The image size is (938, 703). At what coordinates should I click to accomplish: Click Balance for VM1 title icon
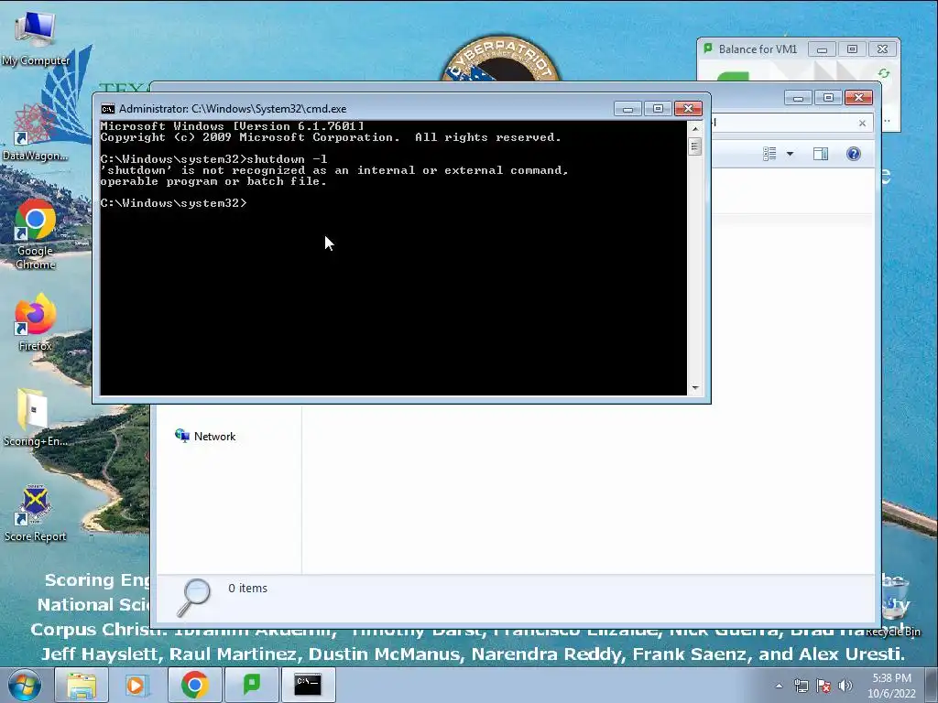coord(708,49)
